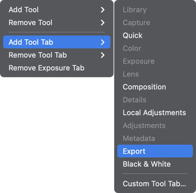The width and height of the screenshot is (196, 193).
Task: Click the Add Tool Tab chevron arrow
Action: pos(102,42)
